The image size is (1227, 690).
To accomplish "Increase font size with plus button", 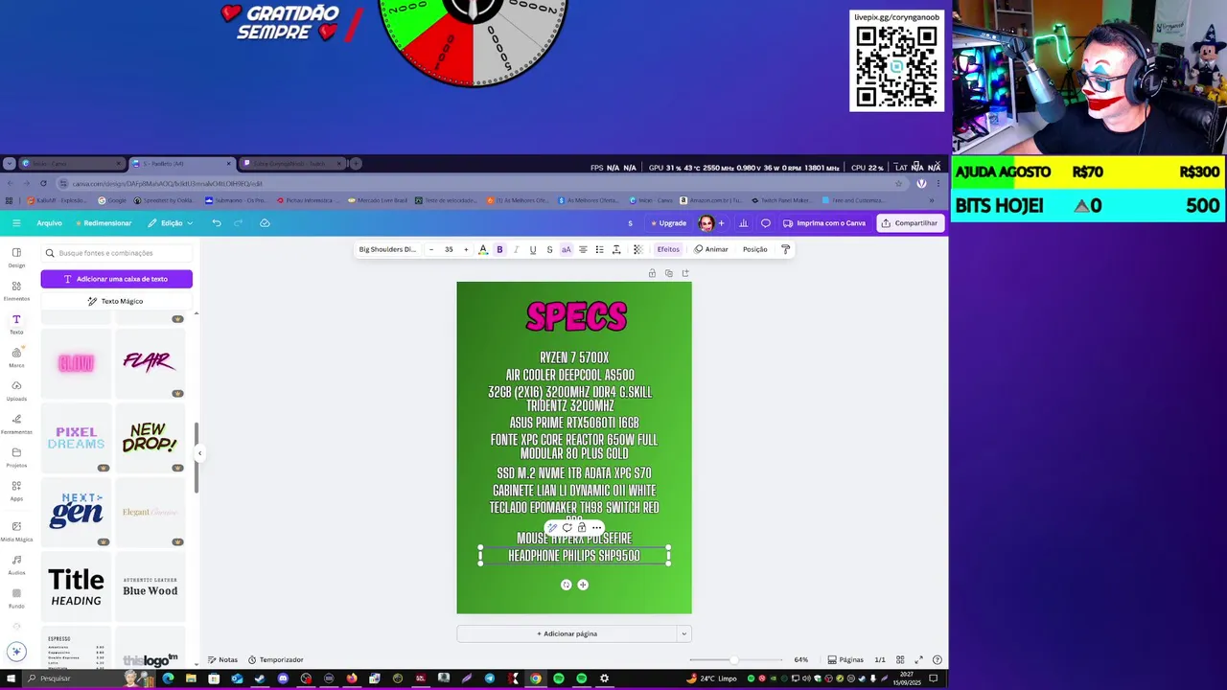I will point(466,249).
